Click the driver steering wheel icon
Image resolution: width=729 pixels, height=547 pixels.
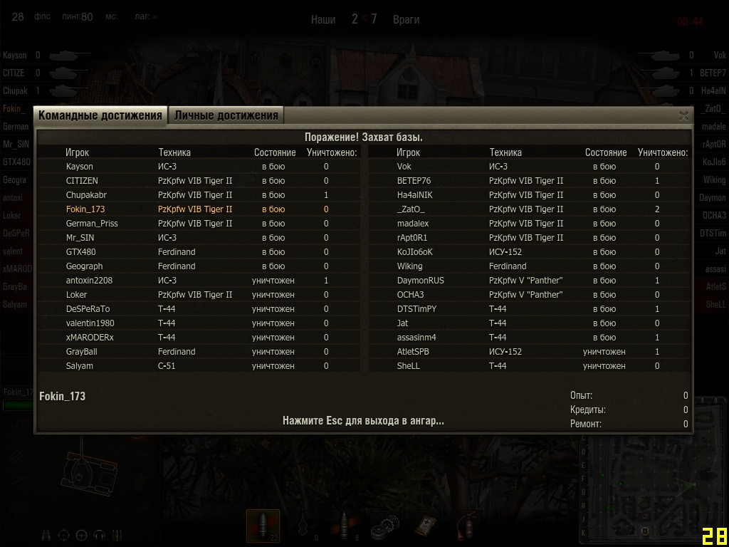pyautogui.click(x=81, y=536)
